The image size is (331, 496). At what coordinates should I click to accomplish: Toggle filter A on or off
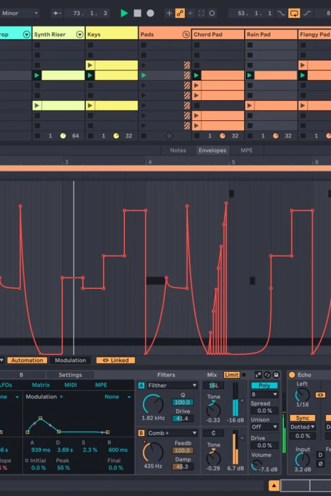pos(142,386)
